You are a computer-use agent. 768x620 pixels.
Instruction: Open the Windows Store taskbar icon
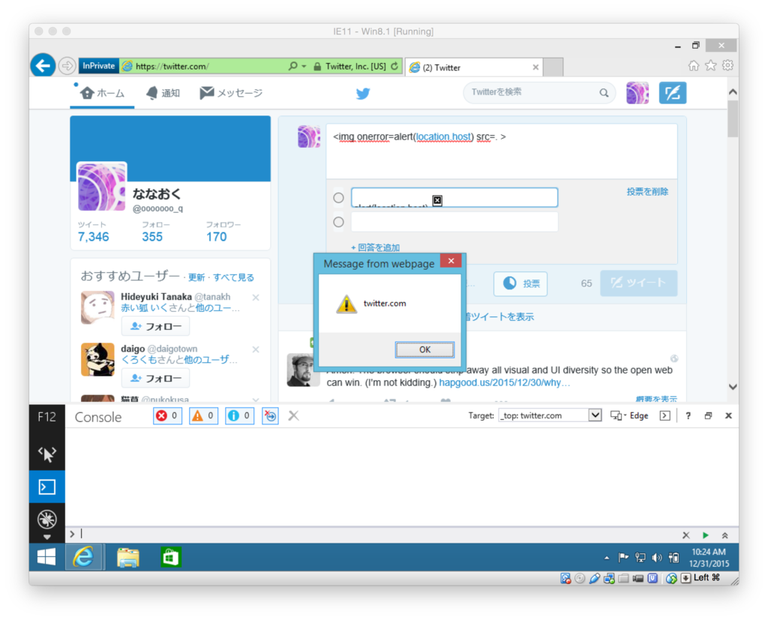coord(170,557)
